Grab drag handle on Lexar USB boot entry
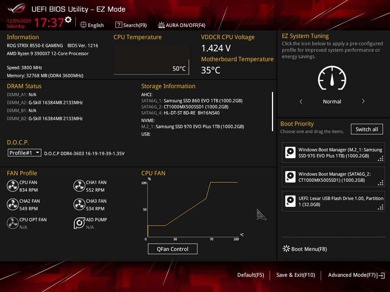The height and width of the screenshot is (292, 390). click(x=380, y=207)
